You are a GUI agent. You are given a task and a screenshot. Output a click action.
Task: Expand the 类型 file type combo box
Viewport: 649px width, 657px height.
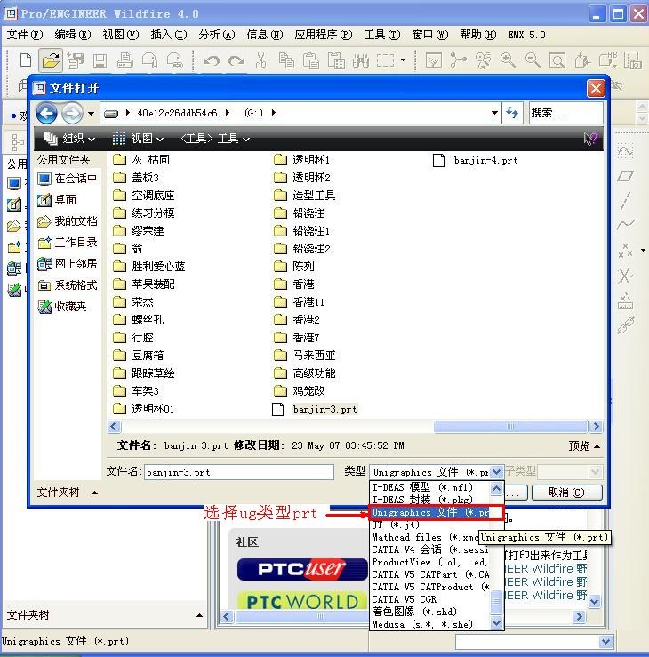pyautogui.click(x=496, y=472)
